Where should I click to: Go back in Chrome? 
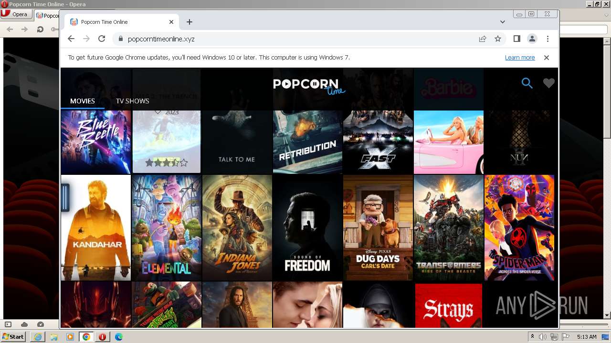[71, 39]
